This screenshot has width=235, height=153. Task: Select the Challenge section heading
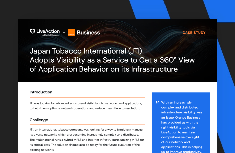point(39,120)
